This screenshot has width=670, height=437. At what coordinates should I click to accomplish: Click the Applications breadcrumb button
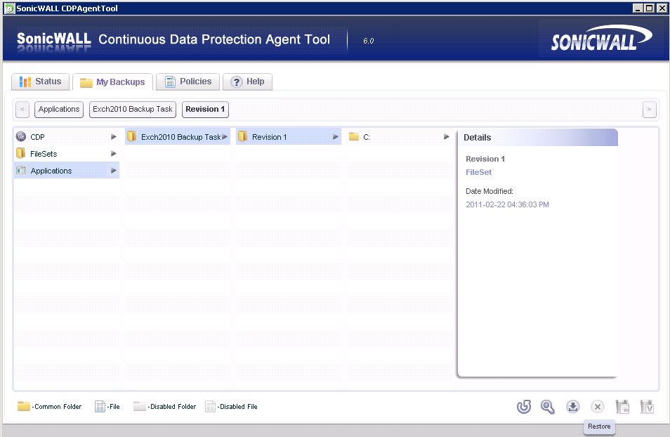pos(59,109)
